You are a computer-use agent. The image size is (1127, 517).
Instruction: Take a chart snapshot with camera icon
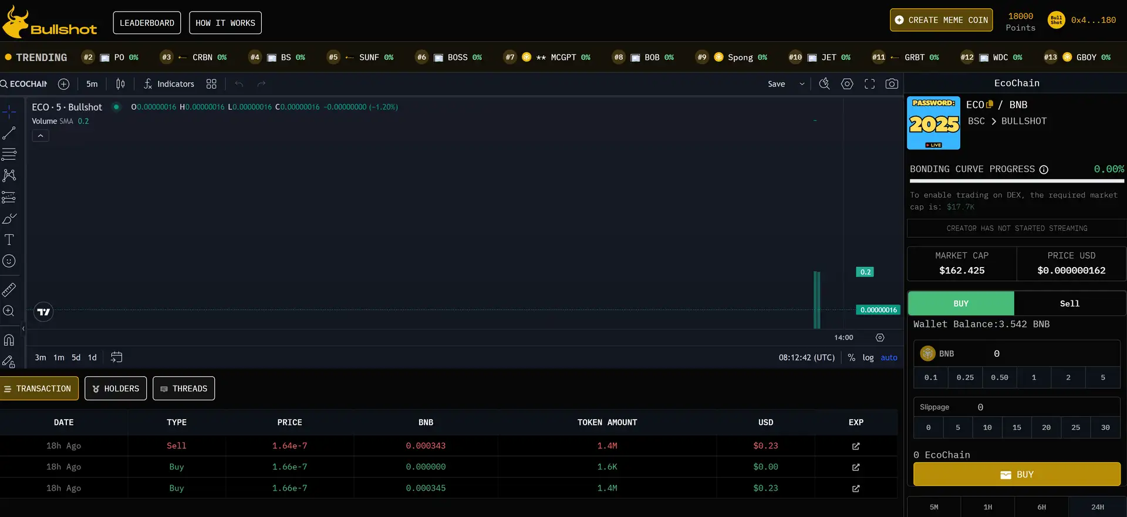pos(892,84)
